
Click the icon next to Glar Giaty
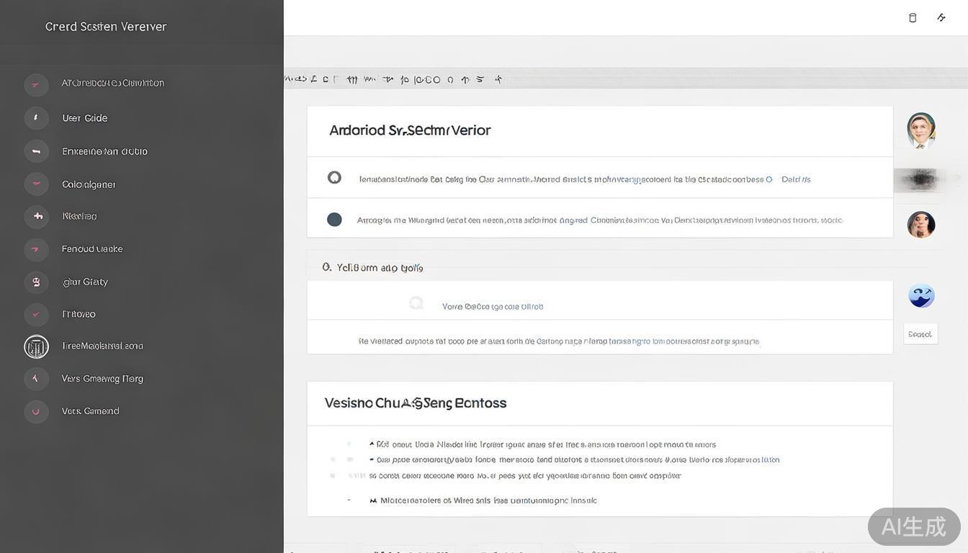(36, 282)
